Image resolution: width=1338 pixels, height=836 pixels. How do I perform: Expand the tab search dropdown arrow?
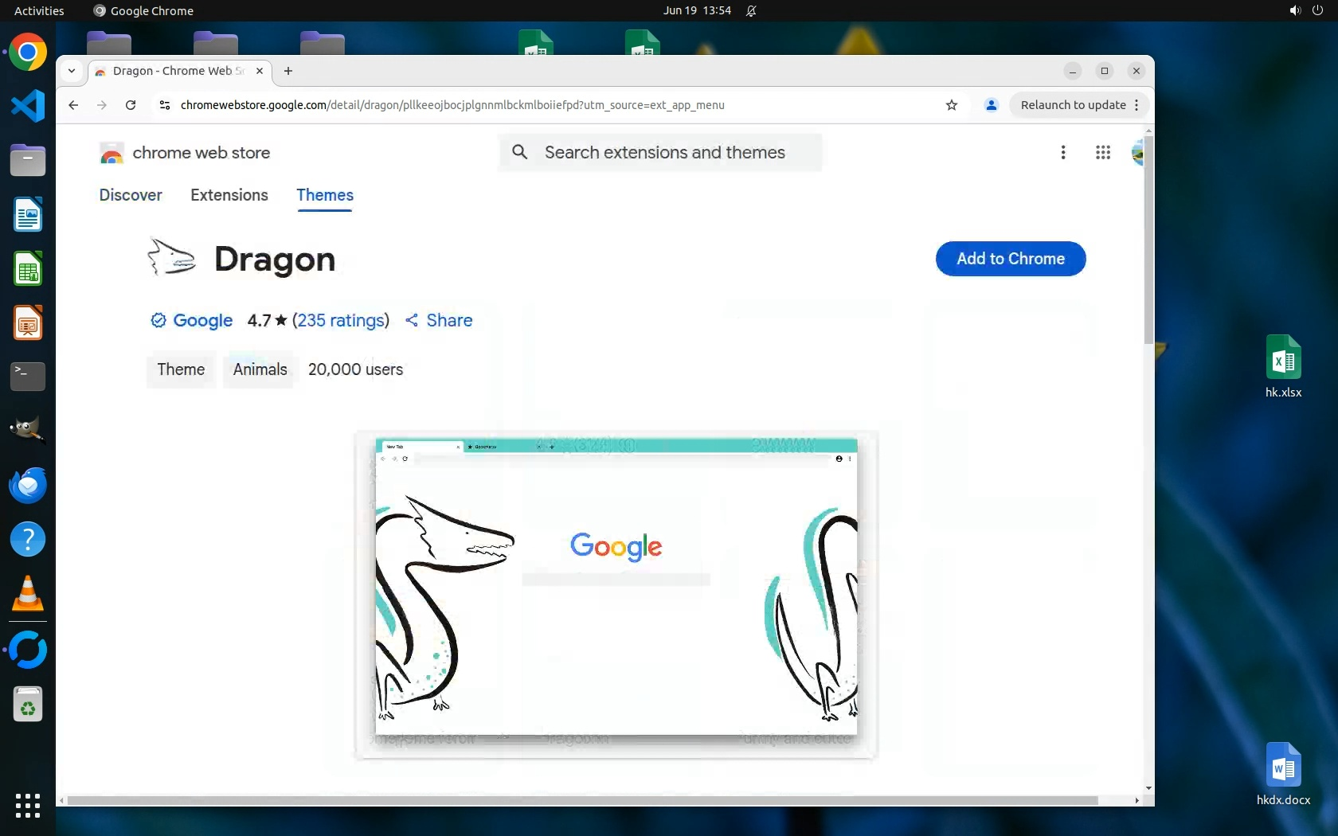tap(72, 71)
